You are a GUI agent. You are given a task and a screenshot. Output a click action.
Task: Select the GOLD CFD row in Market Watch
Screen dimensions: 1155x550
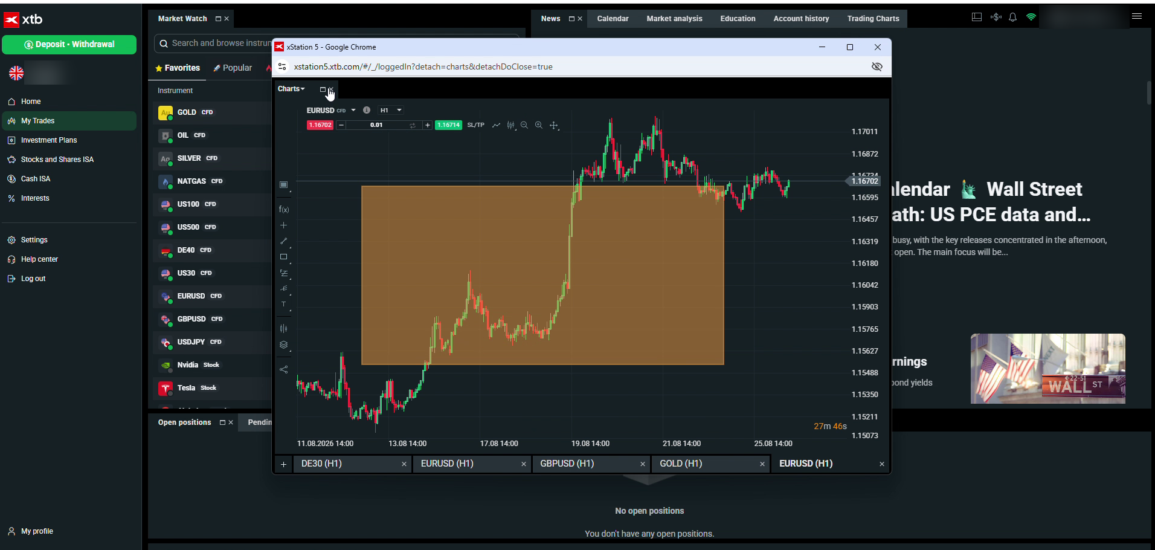[x=212, y=112]
